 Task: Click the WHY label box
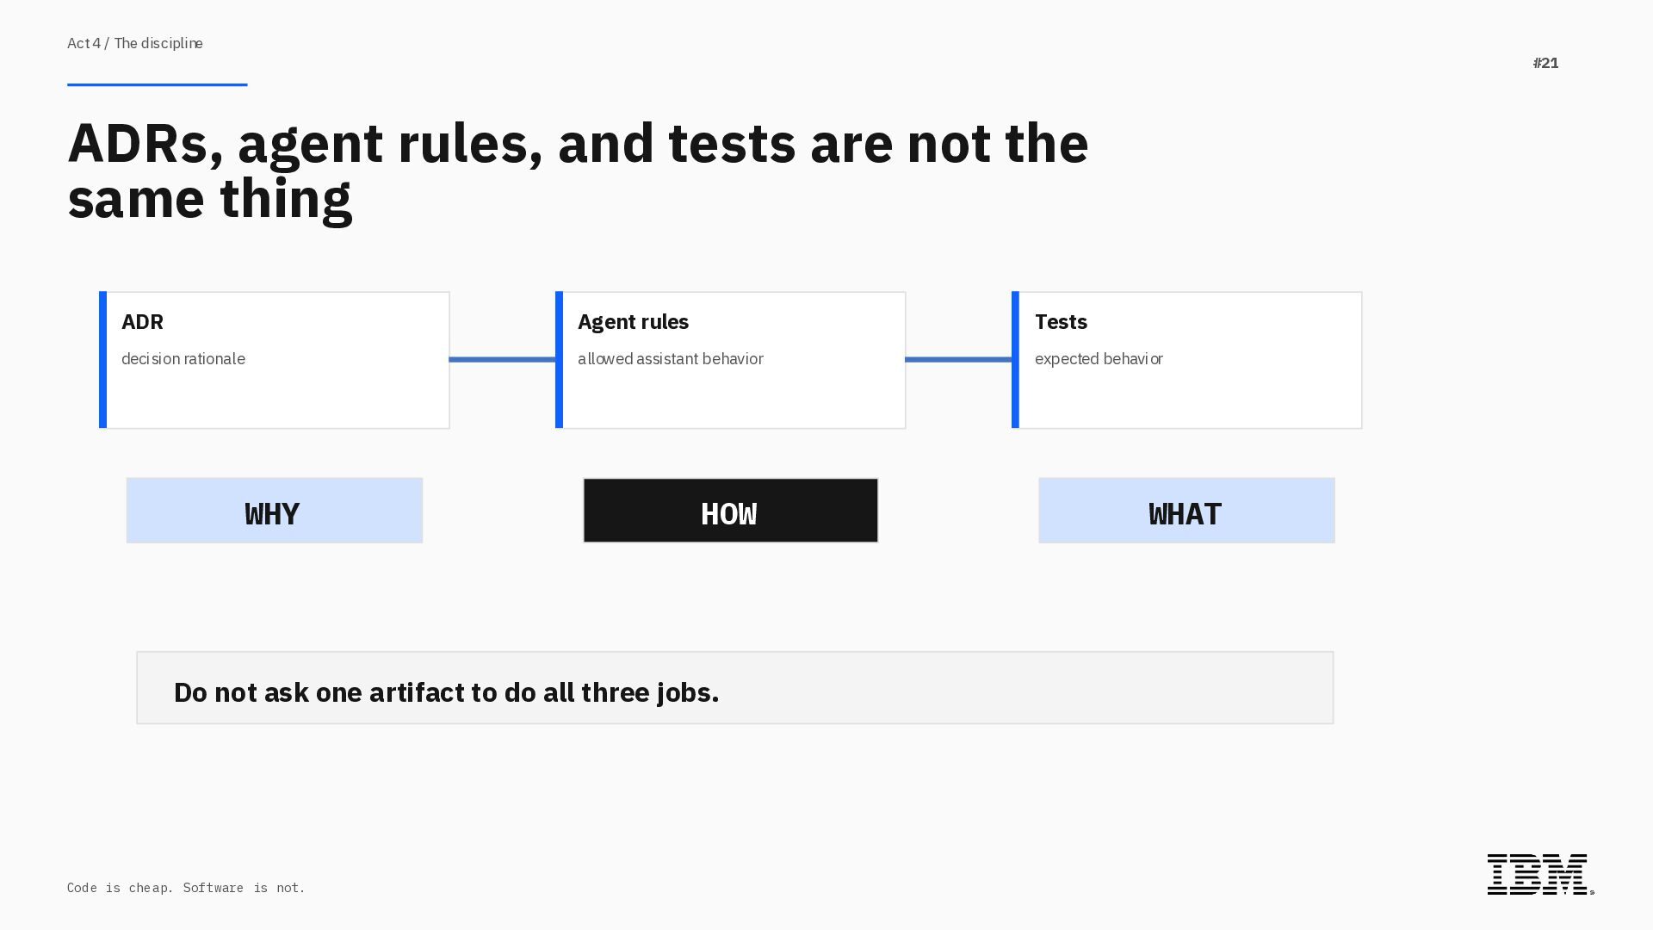[274, 511]
